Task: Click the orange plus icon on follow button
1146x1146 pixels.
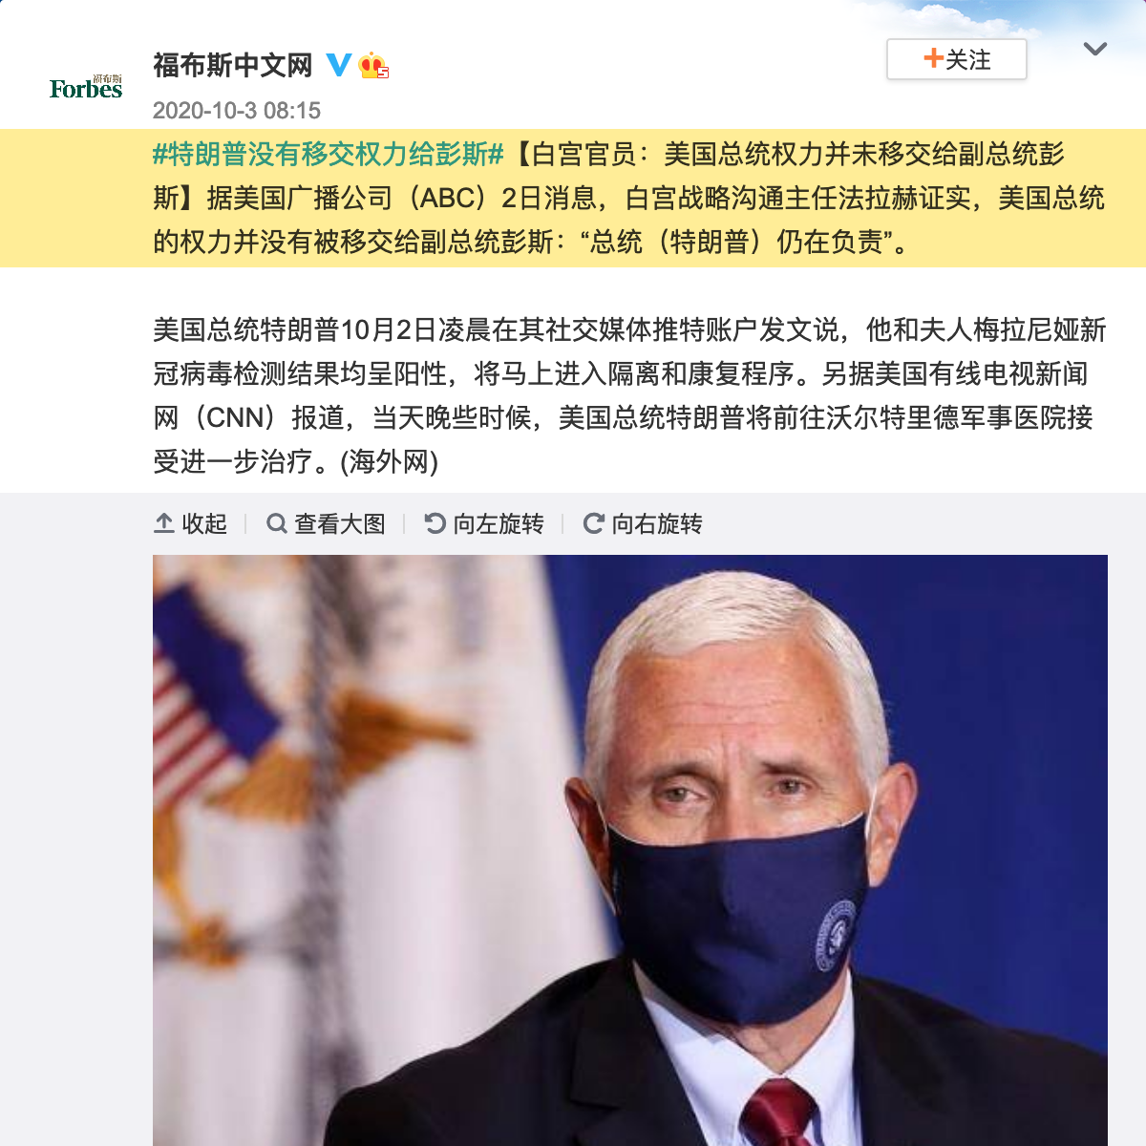Action: [933, 58]
